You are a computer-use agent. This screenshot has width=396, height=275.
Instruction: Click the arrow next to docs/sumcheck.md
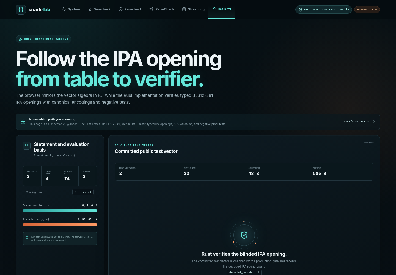373,122
